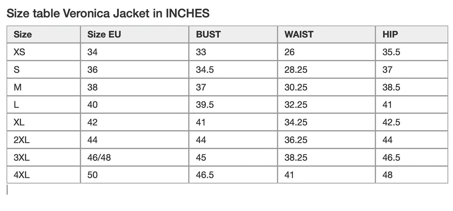Click the HIP column header
Screen dimensions: 453x211
point(390,34)
